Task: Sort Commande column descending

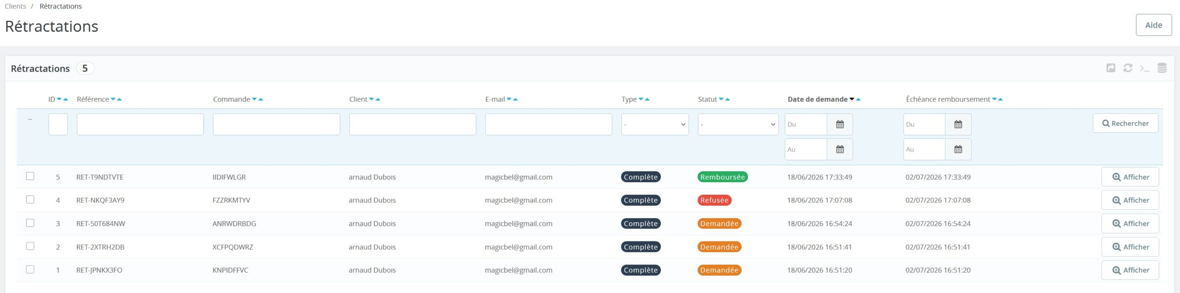Action: click(254, 99)
